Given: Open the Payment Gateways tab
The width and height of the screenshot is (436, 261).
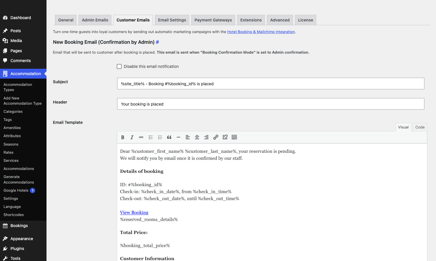Looking at the screenshot, I should pos(213,20).
